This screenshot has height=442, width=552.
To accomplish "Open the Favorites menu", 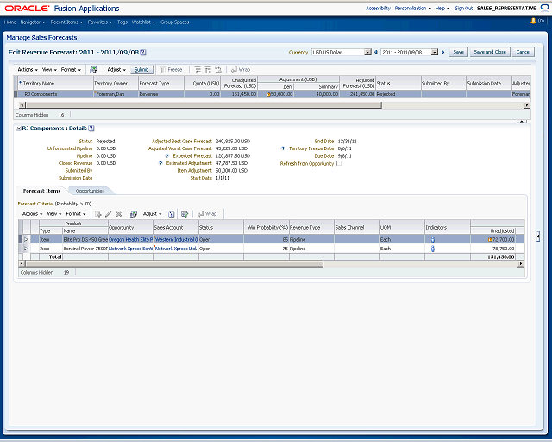I will coord(100,22).
